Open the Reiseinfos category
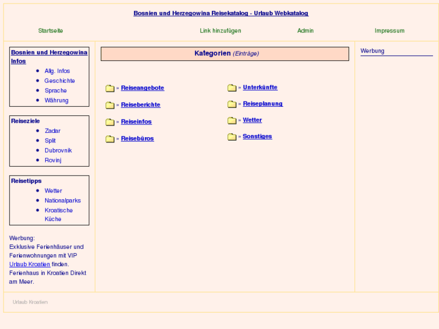The width and height of the screenshot is (439, 329). (x=136, y=121)
